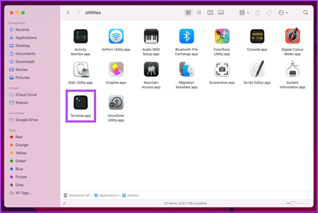318x213 pixels.
Task: Select System Information.app icon
Action: click(x=292, y=69)
